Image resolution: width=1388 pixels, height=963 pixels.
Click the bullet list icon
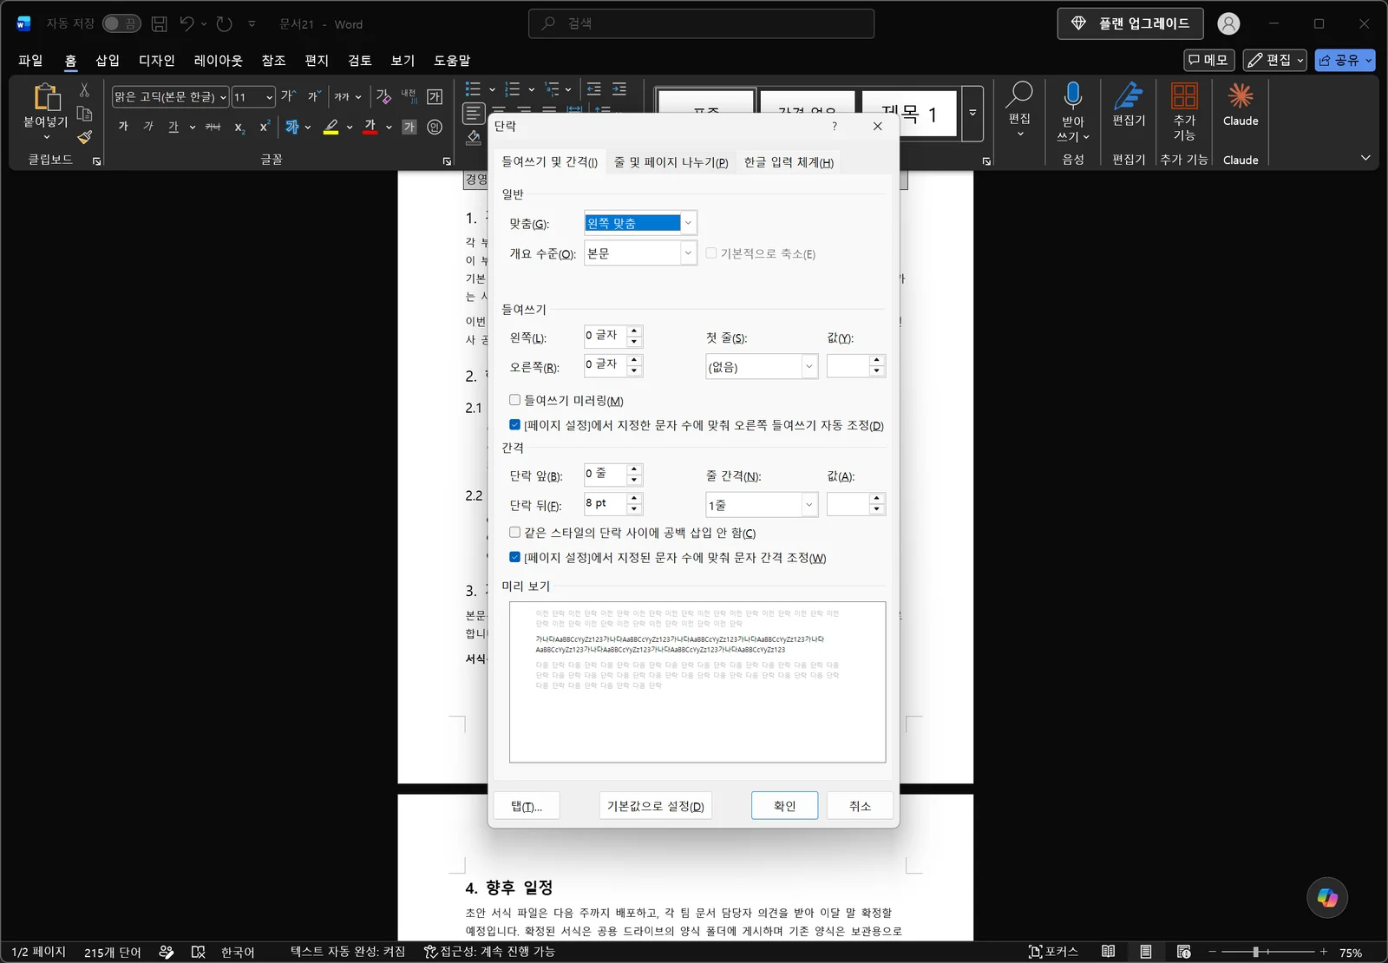point(473,88)
